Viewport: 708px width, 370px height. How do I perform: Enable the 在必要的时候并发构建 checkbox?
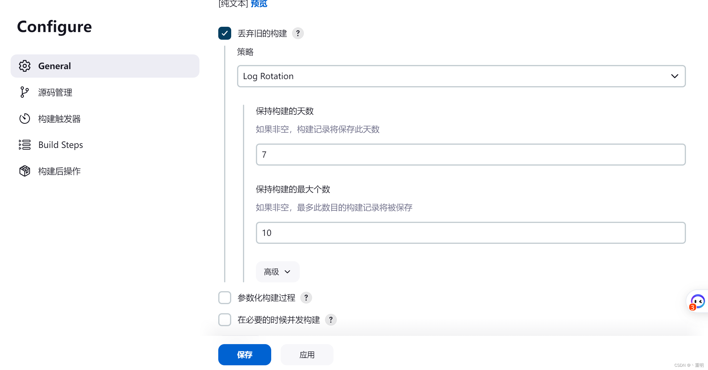tap(225, 320)
